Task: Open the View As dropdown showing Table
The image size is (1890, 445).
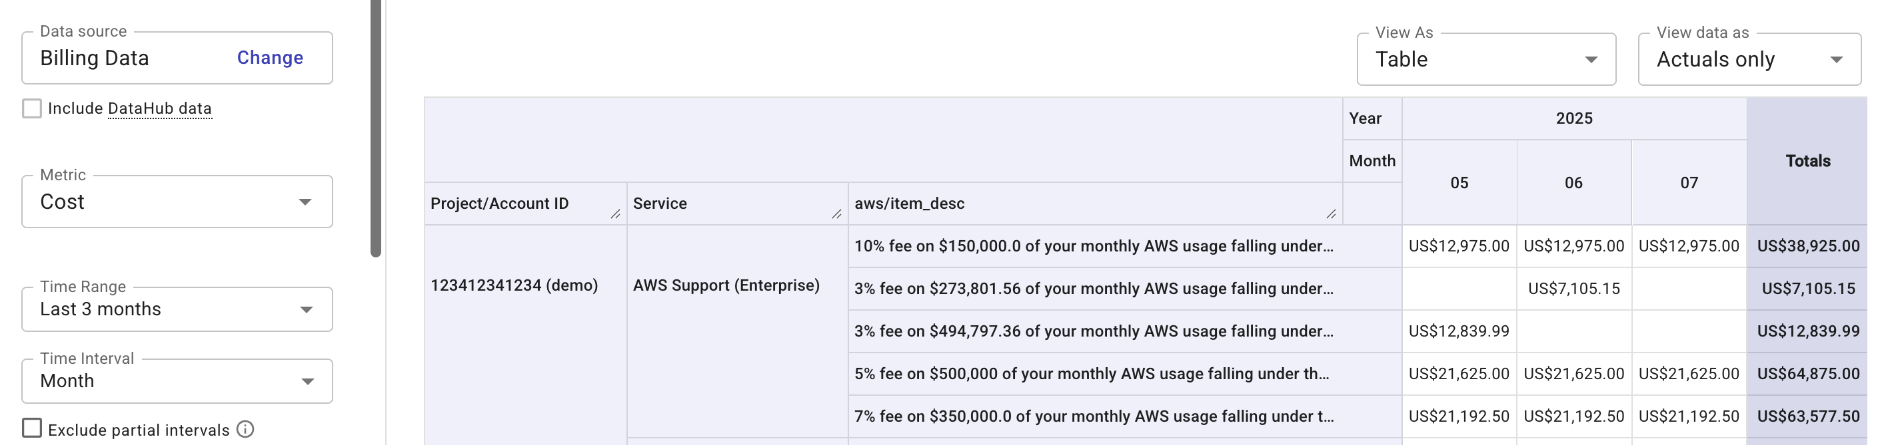Action: (x=1591, y=59)
